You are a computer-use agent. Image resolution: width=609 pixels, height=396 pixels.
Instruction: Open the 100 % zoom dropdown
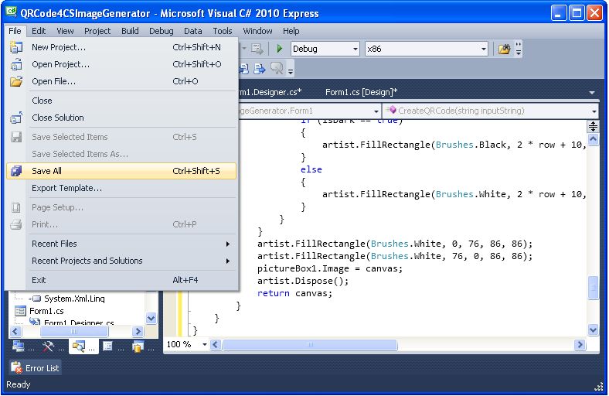pos(204,344)
